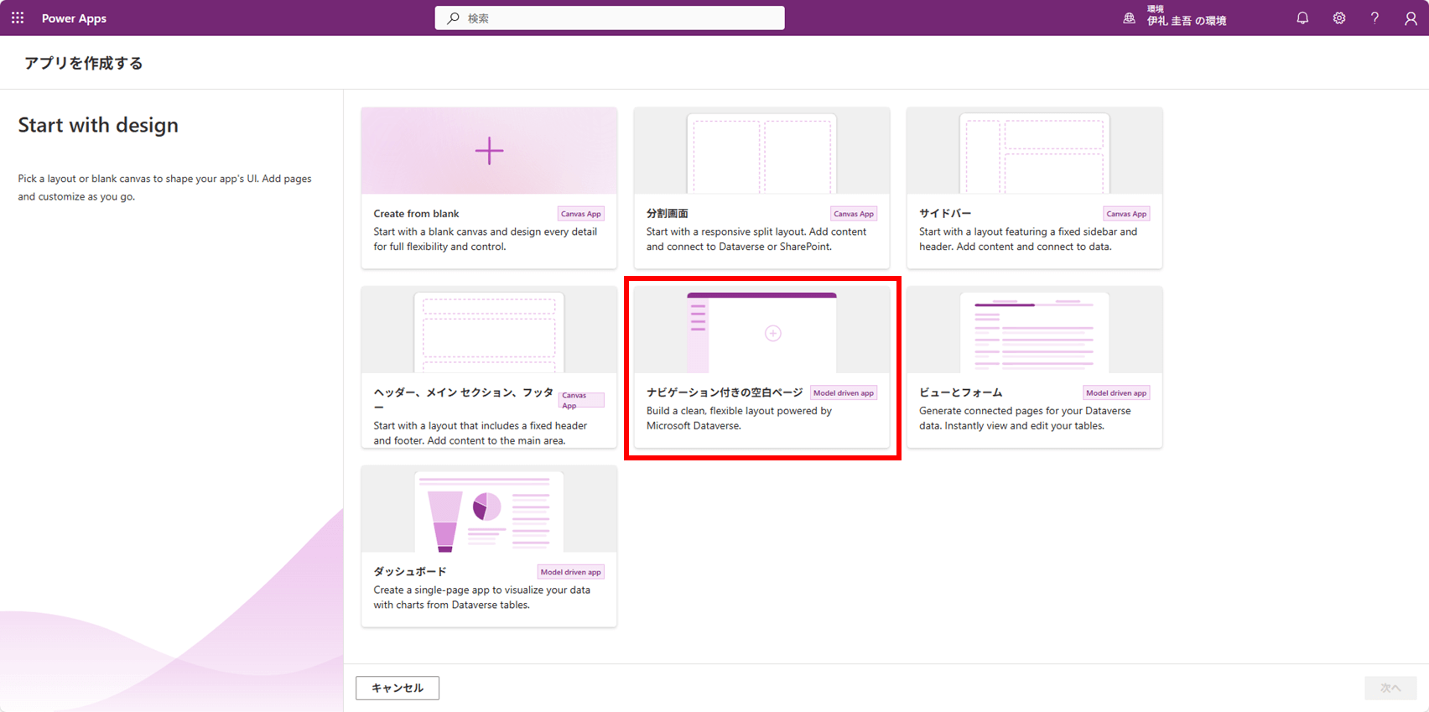Viewport: 1429px width, 712px height.
Task: Click 'Start with a blank canvas' description
Action: (486, 239)
